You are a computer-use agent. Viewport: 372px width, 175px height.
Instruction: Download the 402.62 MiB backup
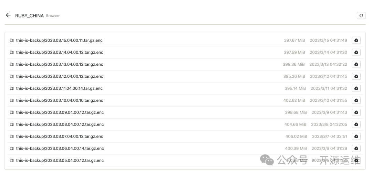coord(356,100)
